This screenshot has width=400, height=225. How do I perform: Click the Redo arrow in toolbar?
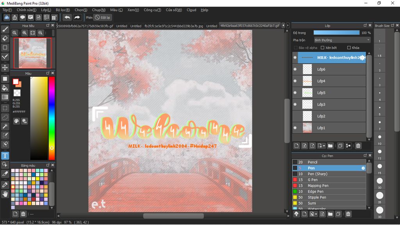[x=77, y=17]
